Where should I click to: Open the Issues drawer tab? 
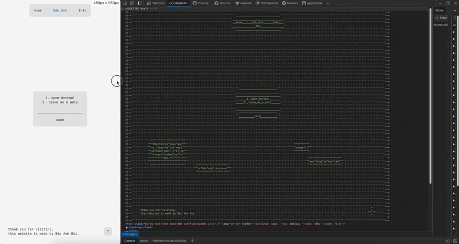coord(144,241)
